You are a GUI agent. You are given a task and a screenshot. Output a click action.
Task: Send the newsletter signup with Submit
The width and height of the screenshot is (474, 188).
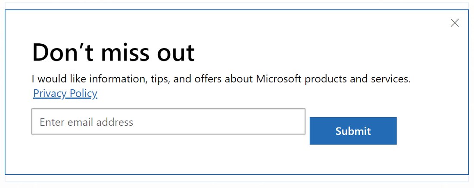click(x=353, y=131)
